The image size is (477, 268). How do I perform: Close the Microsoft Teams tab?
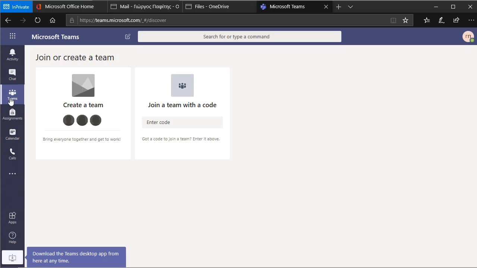pos(326,7)
